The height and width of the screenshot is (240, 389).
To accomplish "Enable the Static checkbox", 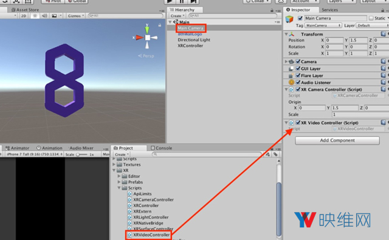I will click(371, 18).
